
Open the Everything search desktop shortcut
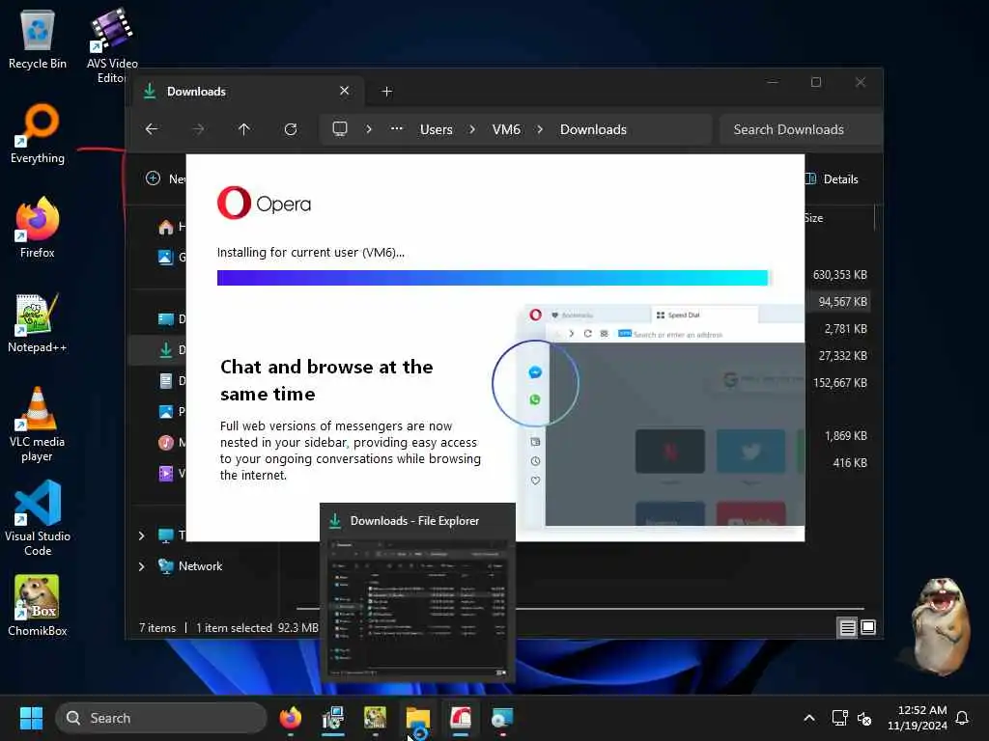(38, 133)
